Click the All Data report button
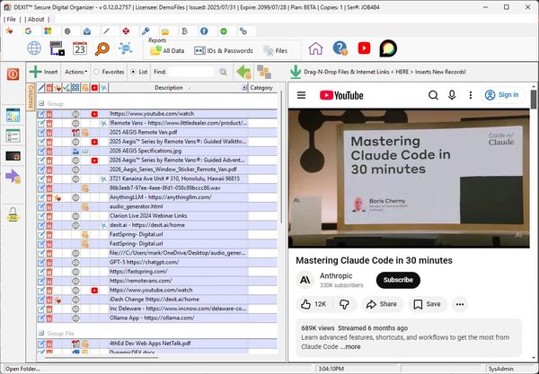Screen dimensions: 539x374 coord(166,51)
